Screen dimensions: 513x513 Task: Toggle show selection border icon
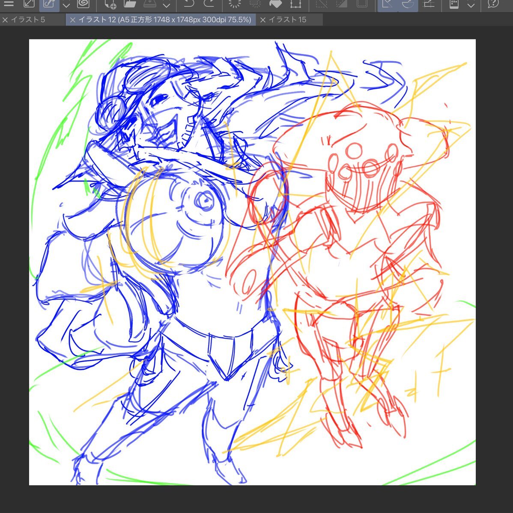[x=362, y=4]
